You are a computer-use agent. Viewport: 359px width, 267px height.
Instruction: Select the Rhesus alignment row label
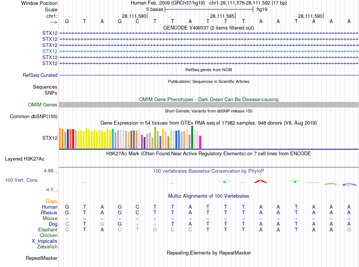(49, 213)
